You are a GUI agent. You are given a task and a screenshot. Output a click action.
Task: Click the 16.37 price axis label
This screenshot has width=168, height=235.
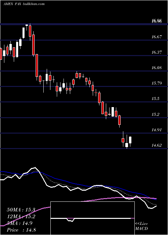[157, 52]
